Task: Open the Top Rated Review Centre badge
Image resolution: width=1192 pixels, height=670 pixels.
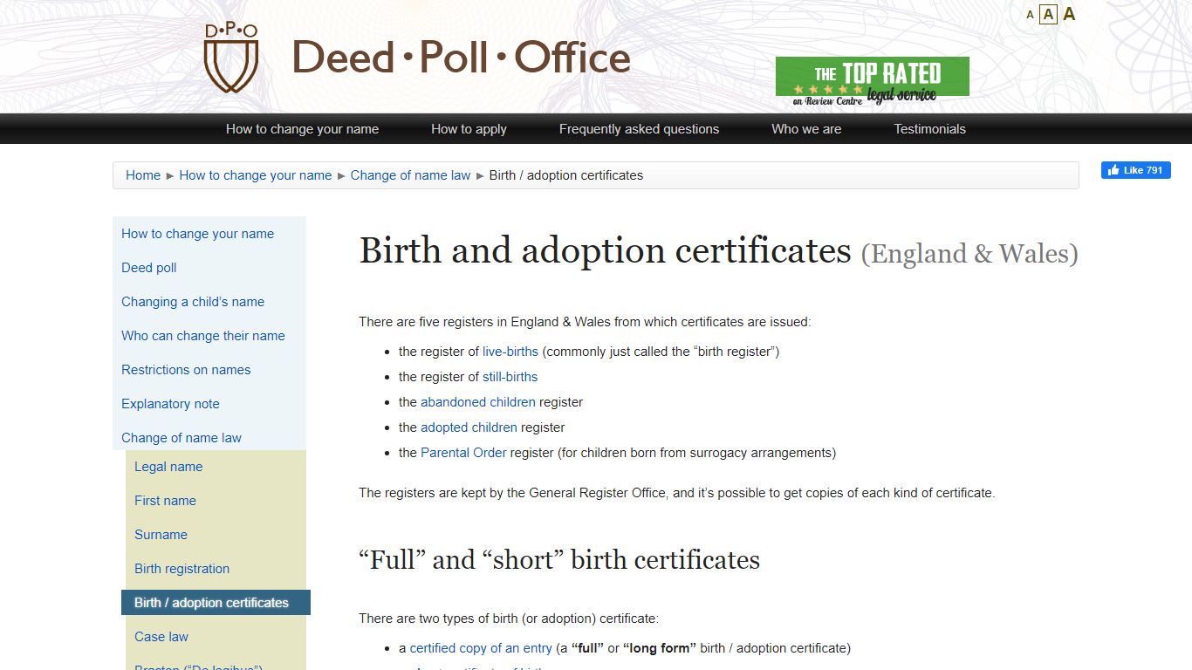Action: tap(872, 81)
